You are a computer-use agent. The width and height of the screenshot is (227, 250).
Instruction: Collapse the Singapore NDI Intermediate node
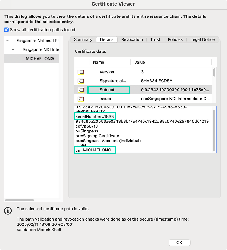point(13,49)
